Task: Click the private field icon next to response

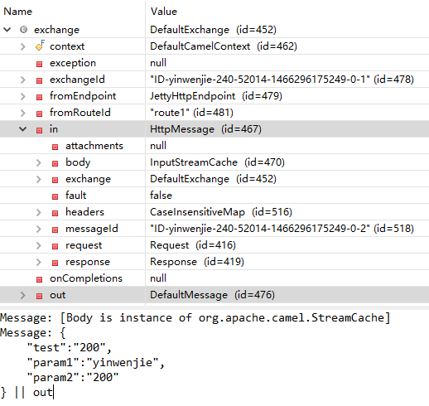Action: click(55, 263)
